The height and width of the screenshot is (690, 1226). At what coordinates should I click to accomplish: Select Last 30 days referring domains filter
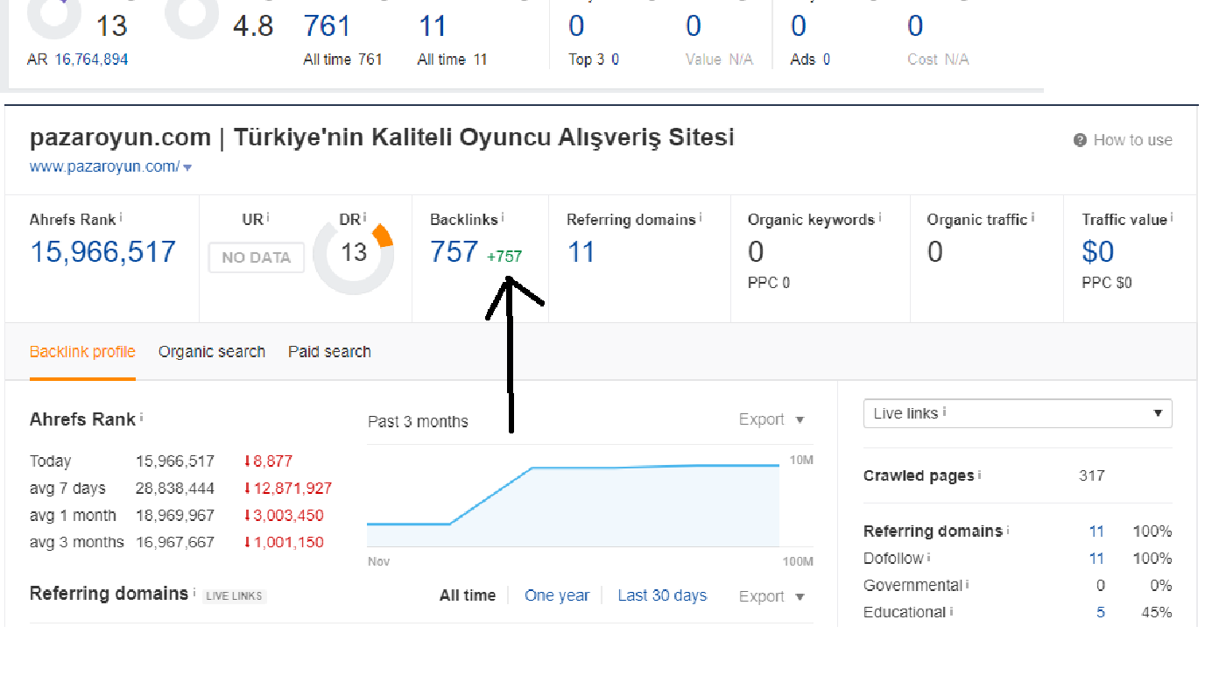pyautogui.click(x=662, y=595)
